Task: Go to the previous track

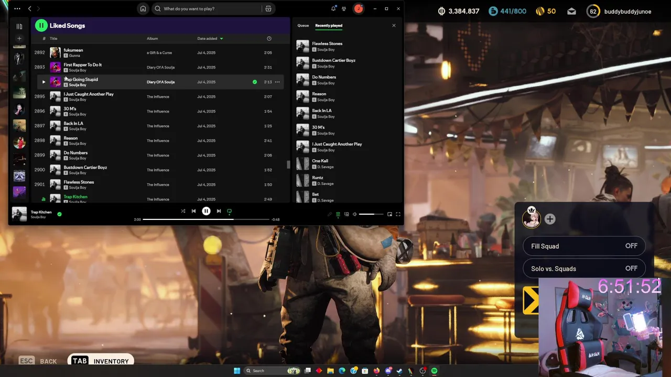Action: tap(193, 211)
